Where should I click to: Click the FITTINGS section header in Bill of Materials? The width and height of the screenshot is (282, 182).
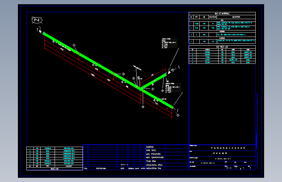pos(222,31)
